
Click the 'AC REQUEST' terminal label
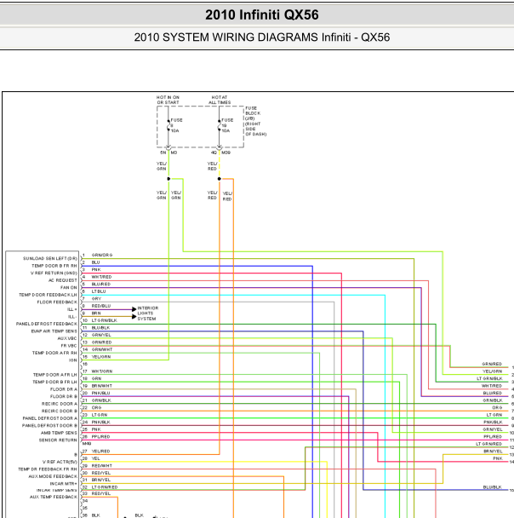(63, 280)
